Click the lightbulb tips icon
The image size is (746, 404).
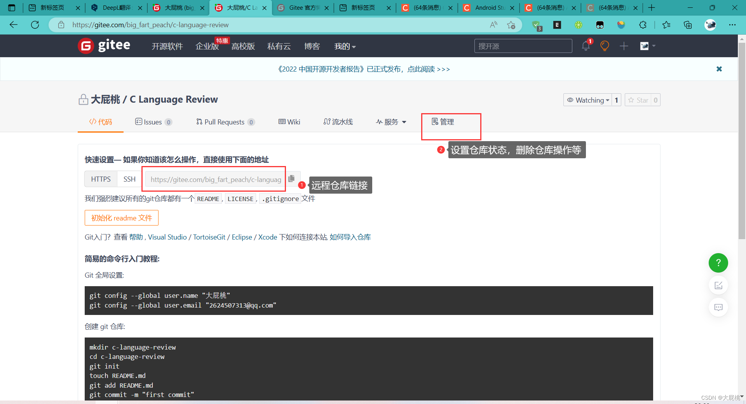[605, 46]
